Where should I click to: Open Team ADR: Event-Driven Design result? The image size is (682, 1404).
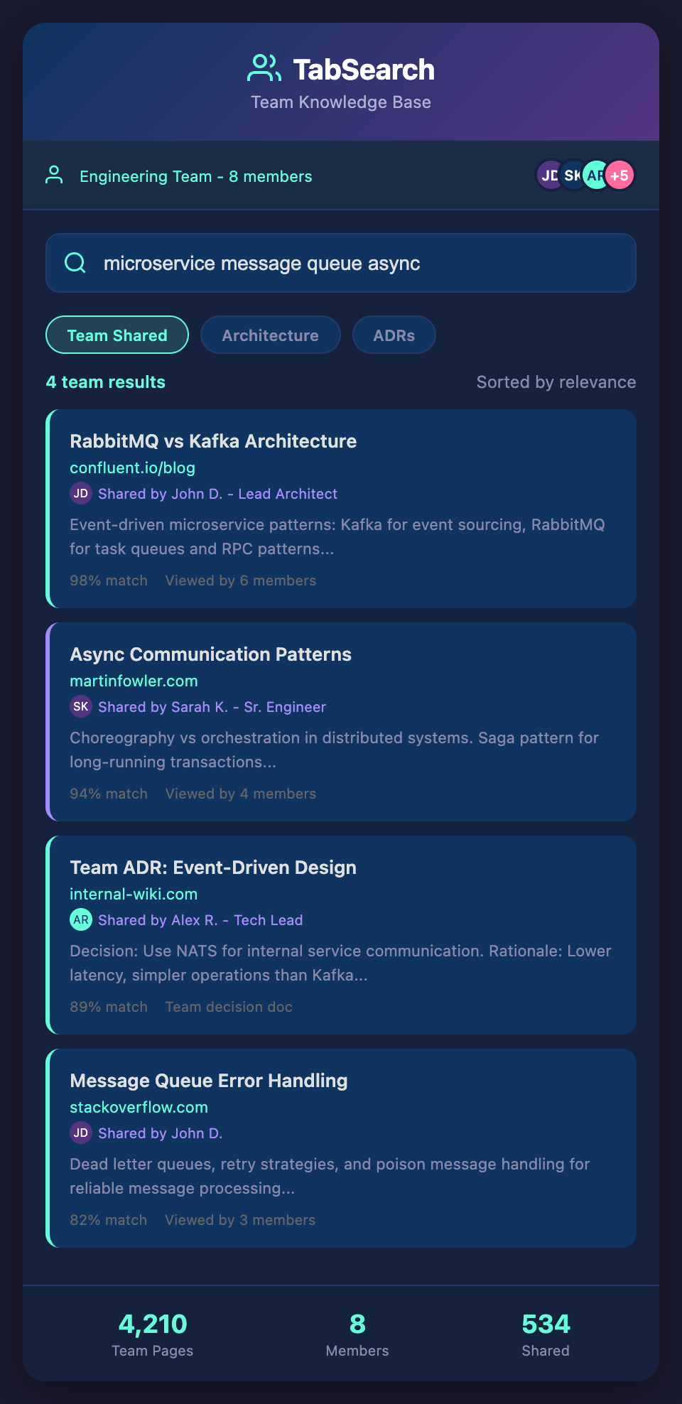[213, 868]
